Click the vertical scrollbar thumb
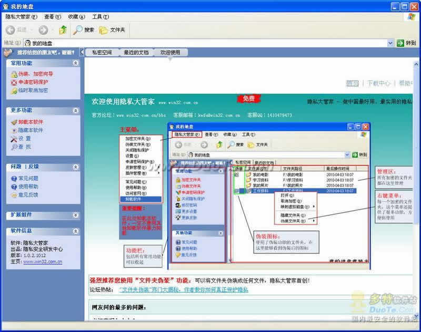The height and width of the screenshot is (332, 421). [x=416, y=144]
